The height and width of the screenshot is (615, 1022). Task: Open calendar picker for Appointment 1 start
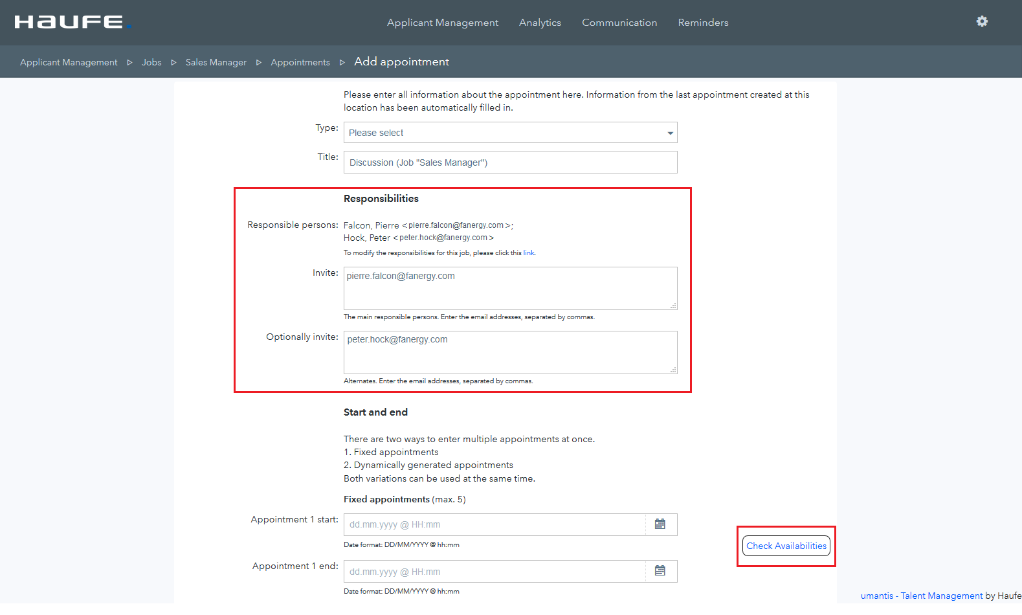(660, 524)
